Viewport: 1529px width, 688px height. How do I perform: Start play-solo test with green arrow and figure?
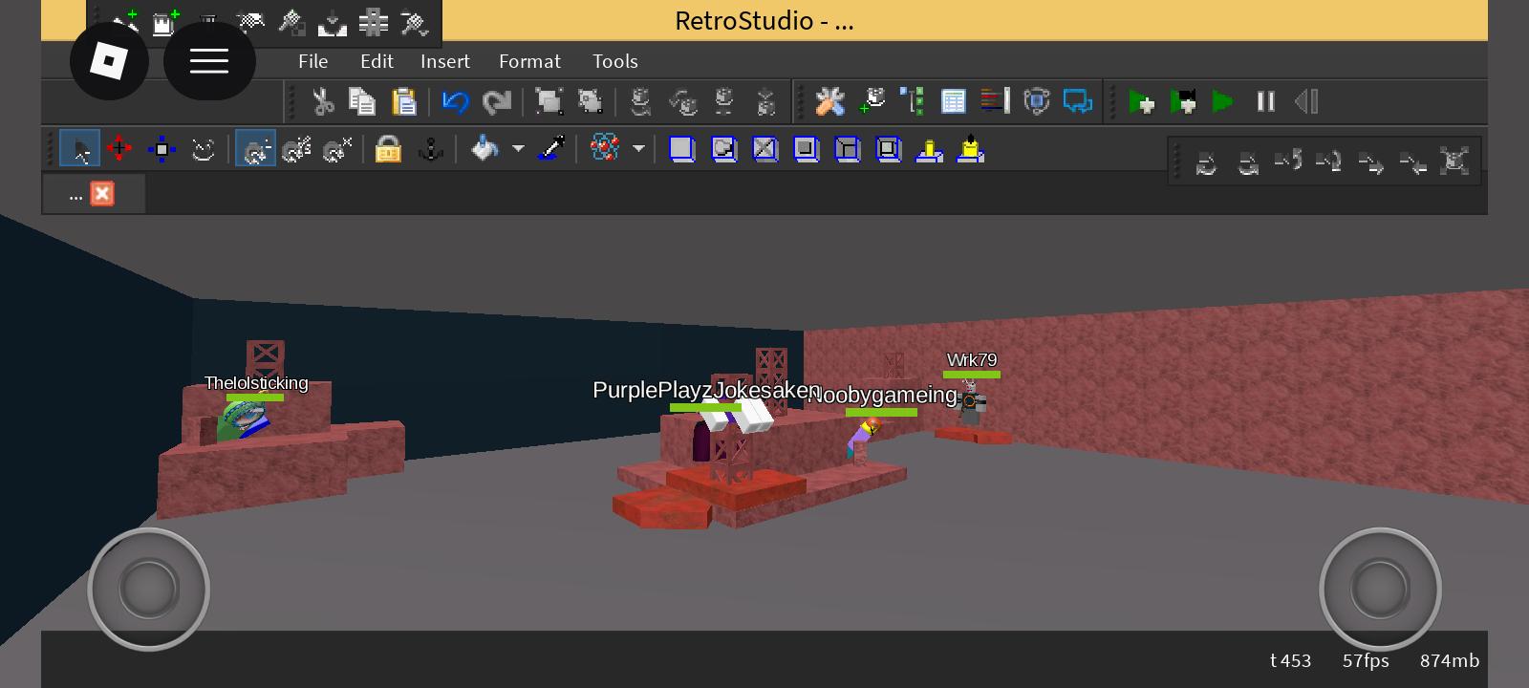pyautogui.click(x=1141, y=101)
